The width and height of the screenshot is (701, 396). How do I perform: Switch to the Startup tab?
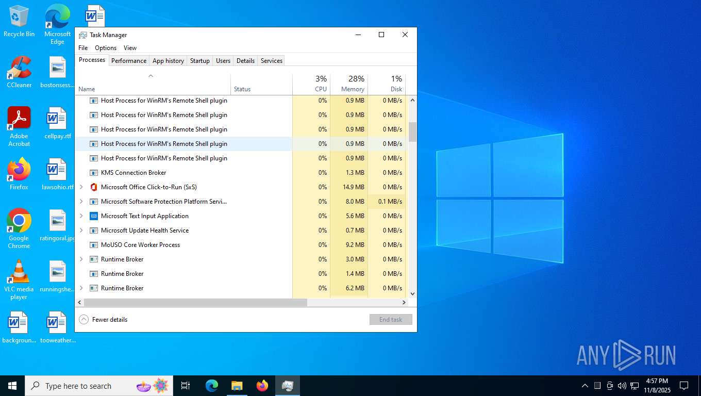pyautogui.click(x=200, y=61)
